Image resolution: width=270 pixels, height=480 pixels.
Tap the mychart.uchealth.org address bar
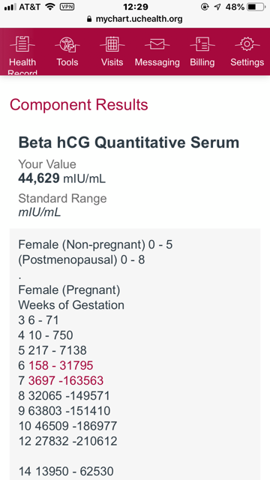coord(135,19)
